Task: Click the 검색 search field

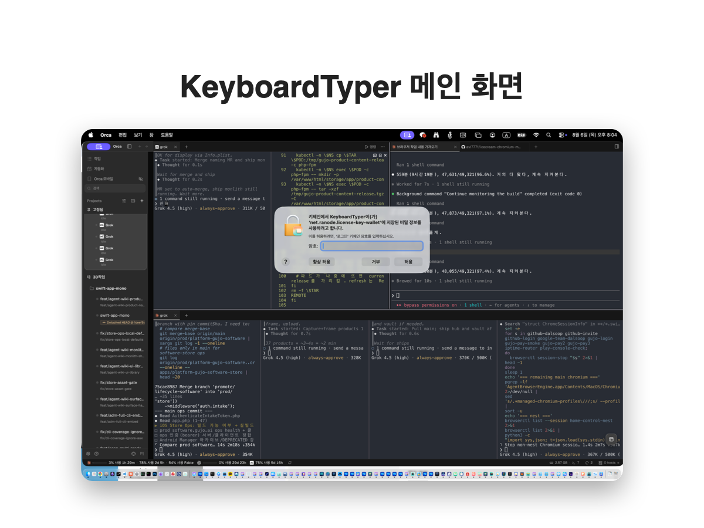Action: [115, 188]
